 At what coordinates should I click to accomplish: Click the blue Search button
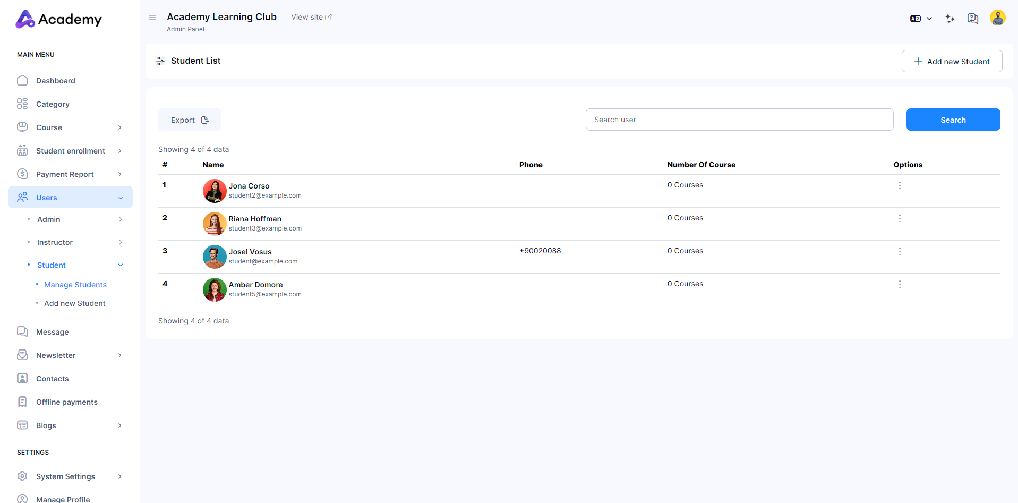(x=953, y=120)
